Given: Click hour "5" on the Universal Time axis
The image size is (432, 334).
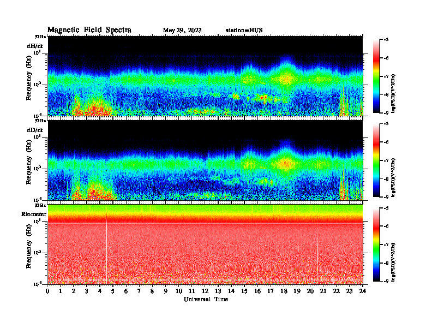Looking at the screenshot, I should click(x=113, y=291).
